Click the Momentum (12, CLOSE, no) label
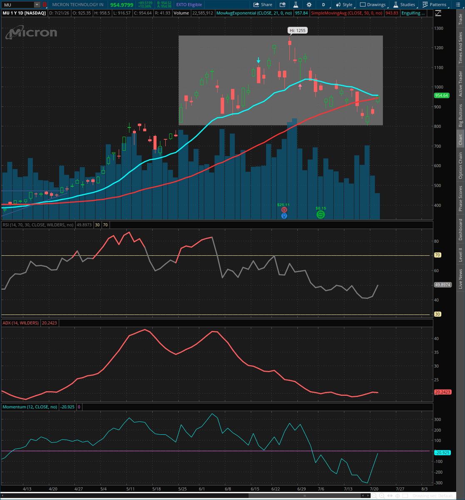Screen dimensions: 465x500 30,407
